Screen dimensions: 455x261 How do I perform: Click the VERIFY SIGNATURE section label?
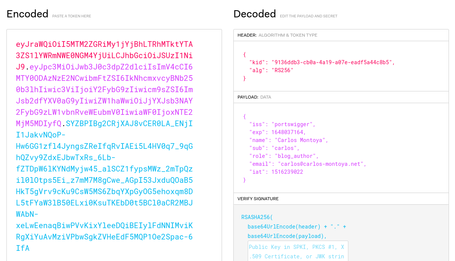click(258, 199)
